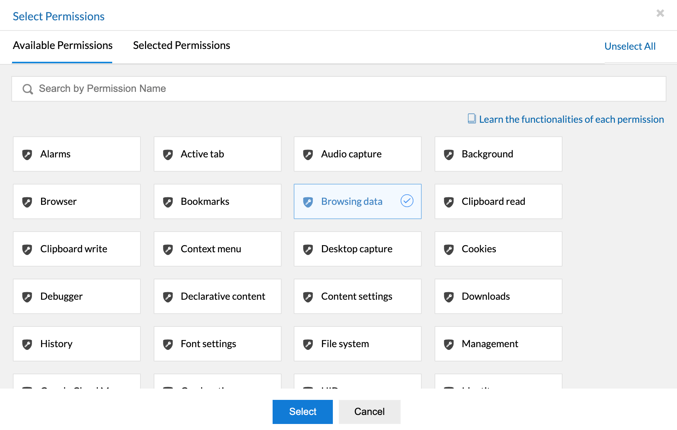Image resolution: width=677 pixels, height=430 pixels.
Task: Toggle the Clipboard read permission tile
Action: [498, 201]
